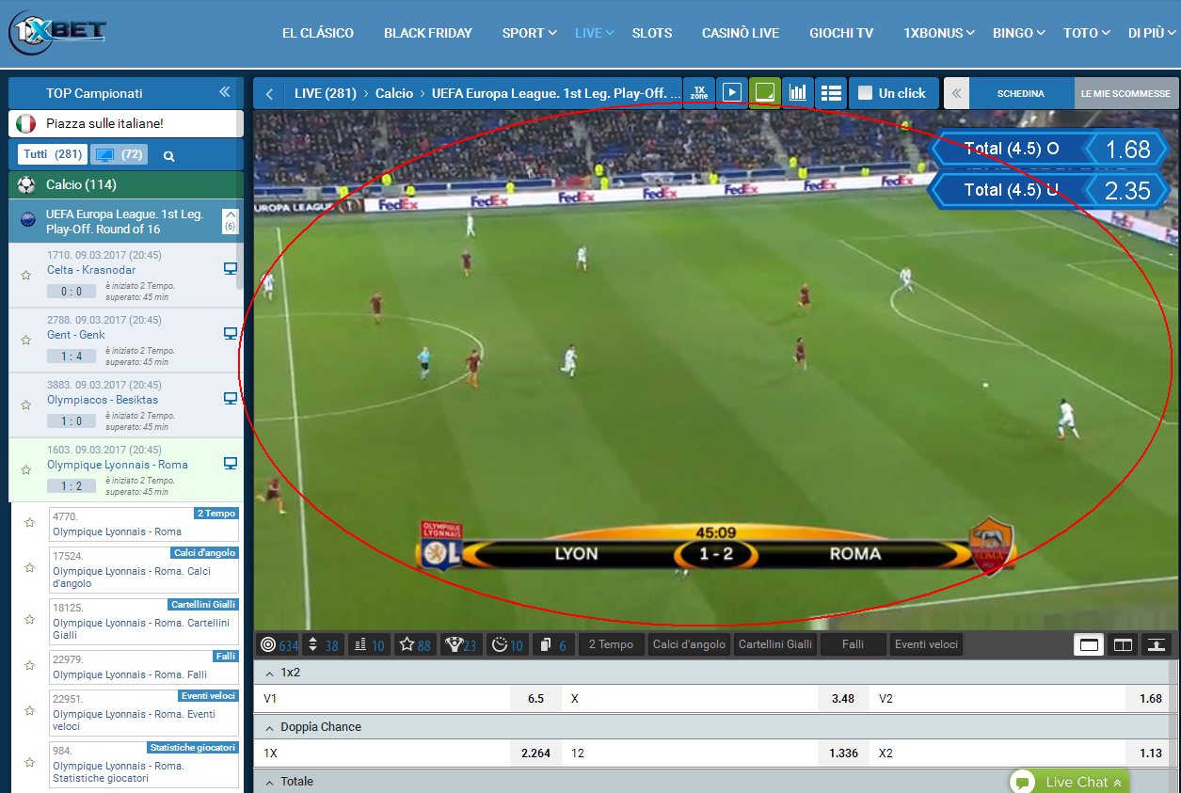The image size is (1181, 793).
Task: Open the LIVE dropdown menu
Action: 594,33
